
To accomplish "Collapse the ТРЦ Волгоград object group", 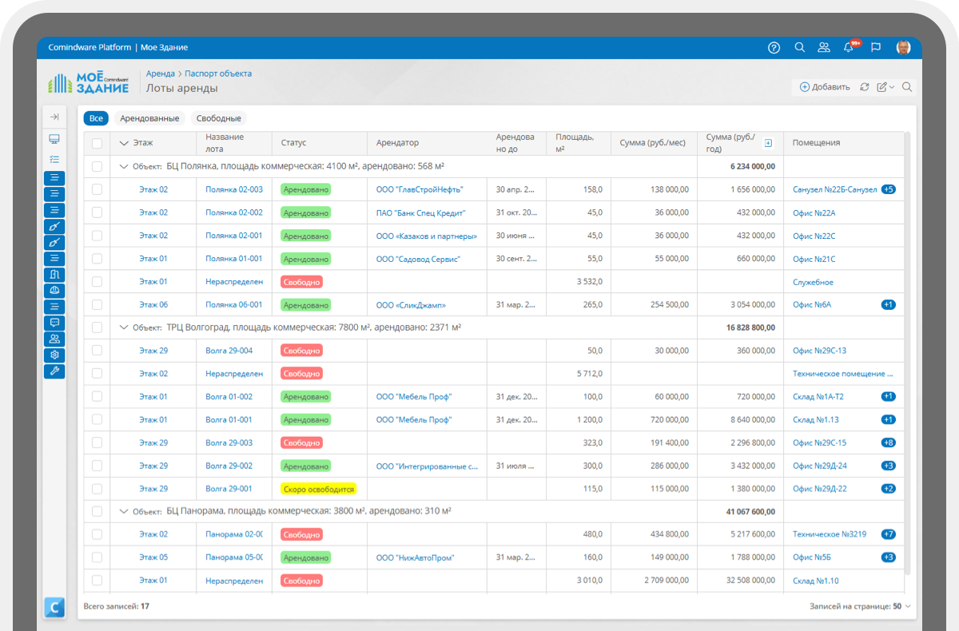I will click(x=123, y=327).
